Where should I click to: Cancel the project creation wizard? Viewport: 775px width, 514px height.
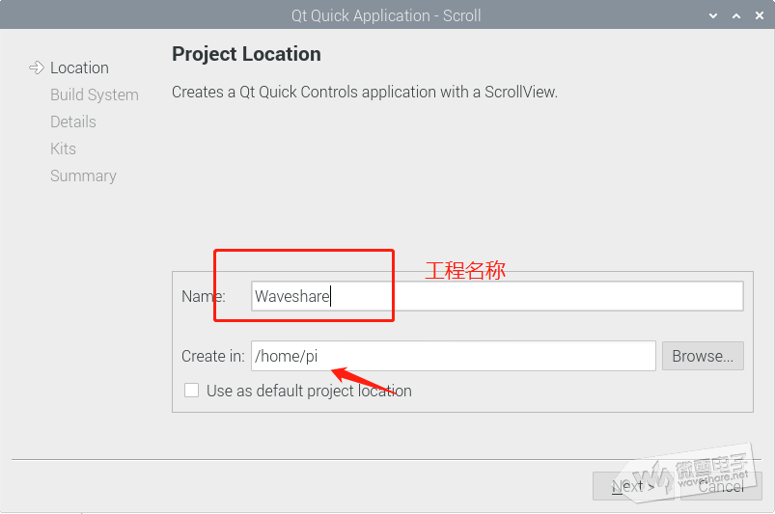[721, 486]
